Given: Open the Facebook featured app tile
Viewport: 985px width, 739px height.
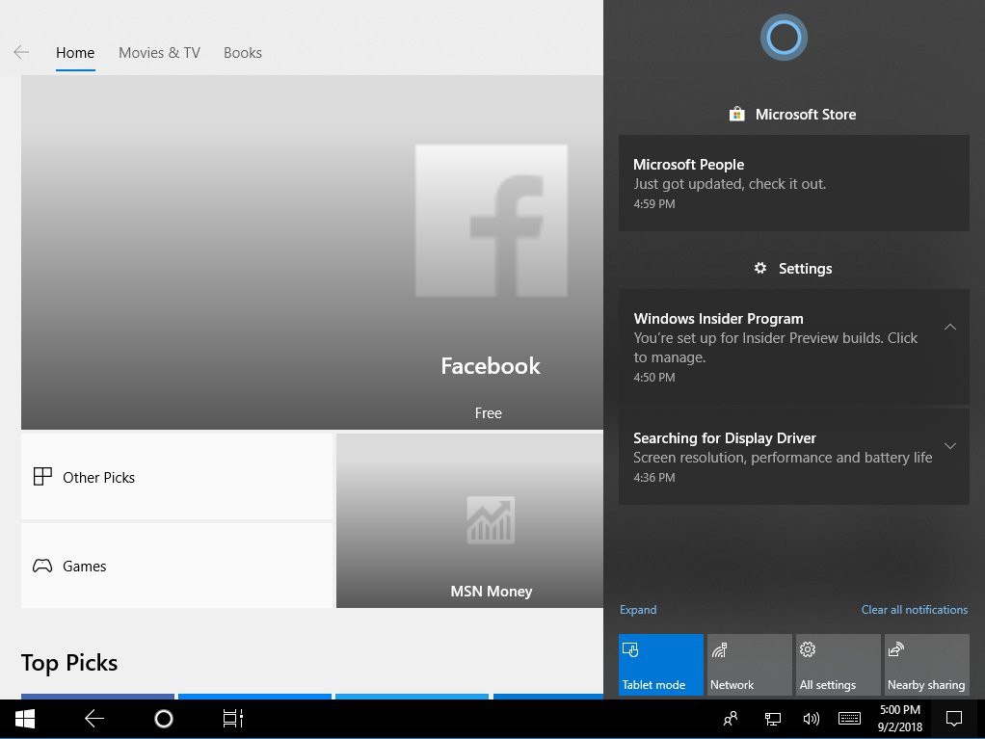Looking at the screenshot, I should pyautogui.click(x=312, y=252).
